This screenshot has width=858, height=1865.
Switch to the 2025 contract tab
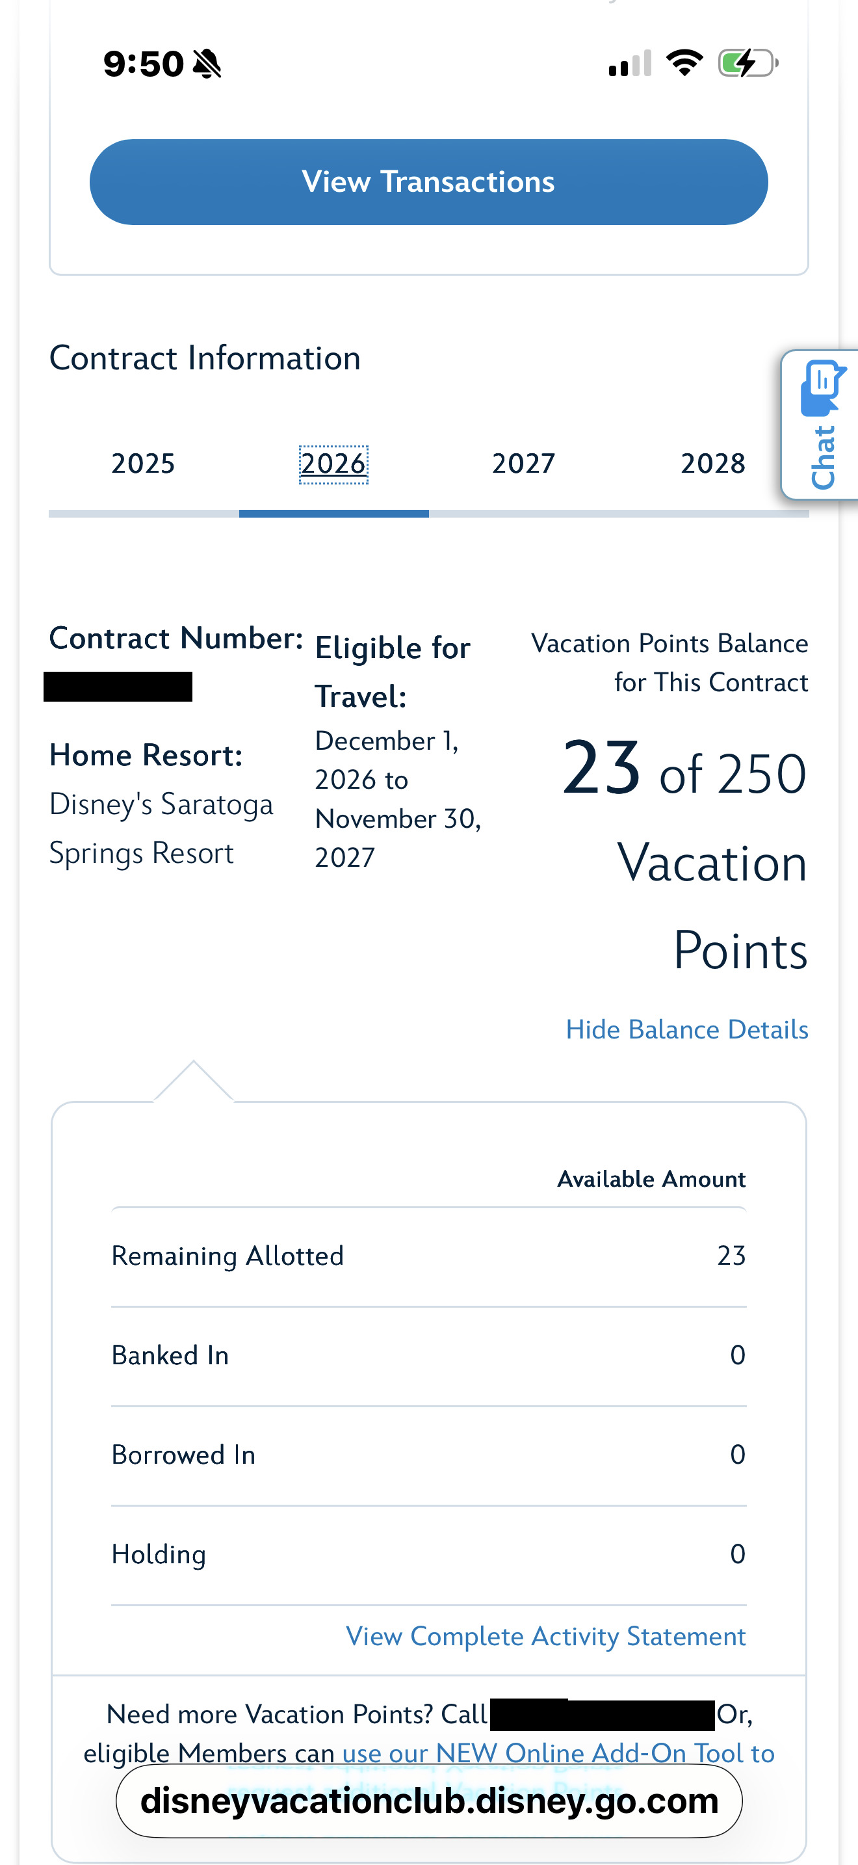(143, 464)
